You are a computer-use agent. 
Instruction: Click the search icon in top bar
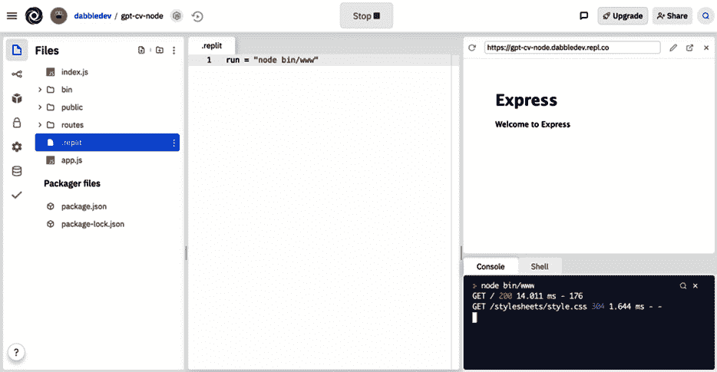705,16
